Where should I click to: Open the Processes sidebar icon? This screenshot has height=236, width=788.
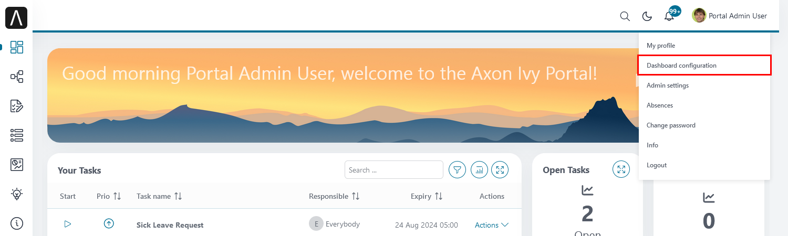17,77
